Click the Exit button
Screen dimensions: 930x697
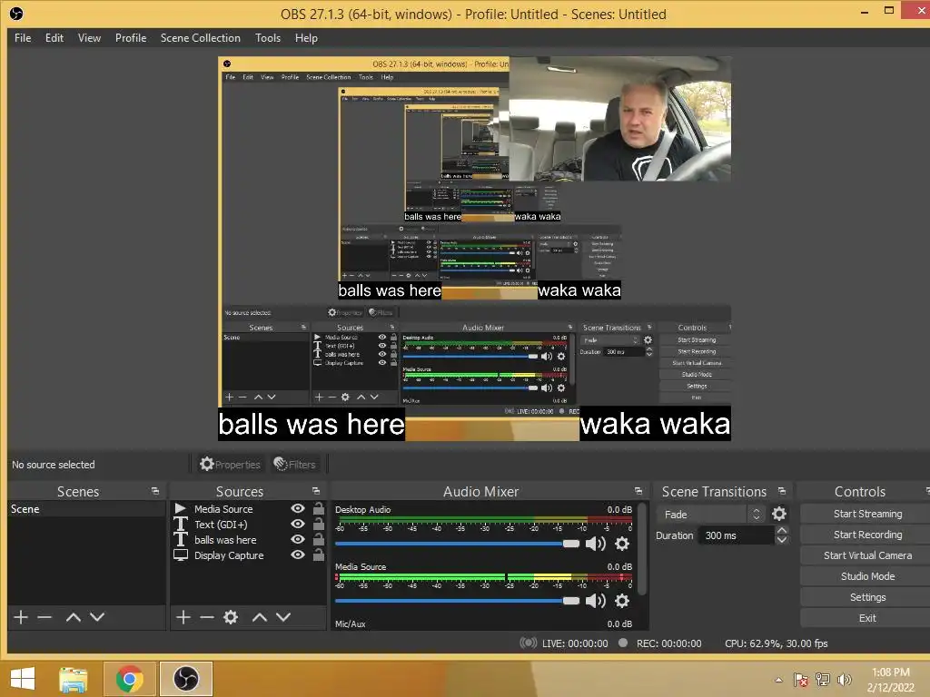pyautogui.click(x=867, y=618)
